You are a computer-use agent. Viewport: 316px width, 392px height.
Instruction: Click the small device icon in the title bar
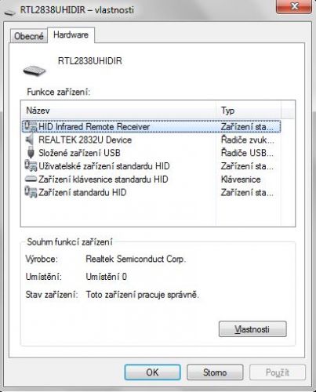(9, 12)
